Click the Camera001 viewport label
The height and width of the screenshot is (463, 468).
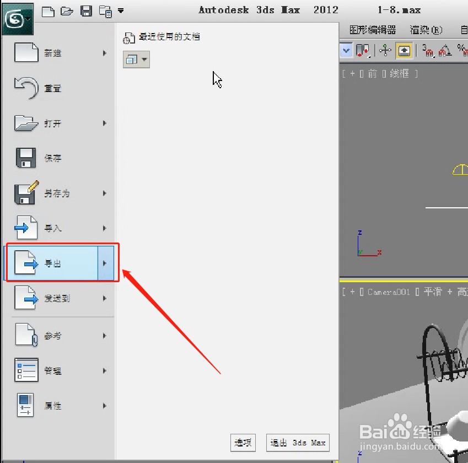(389, 292)
